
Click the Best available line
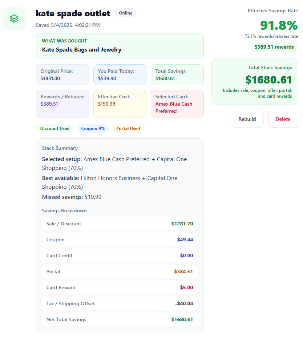(110, 183)
